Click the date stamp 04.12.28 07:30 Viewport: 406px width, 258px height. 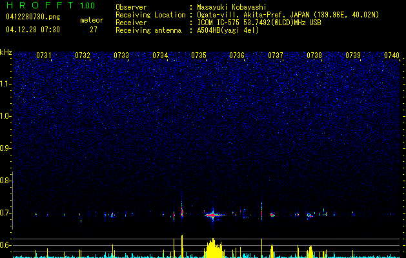(33, 30)
